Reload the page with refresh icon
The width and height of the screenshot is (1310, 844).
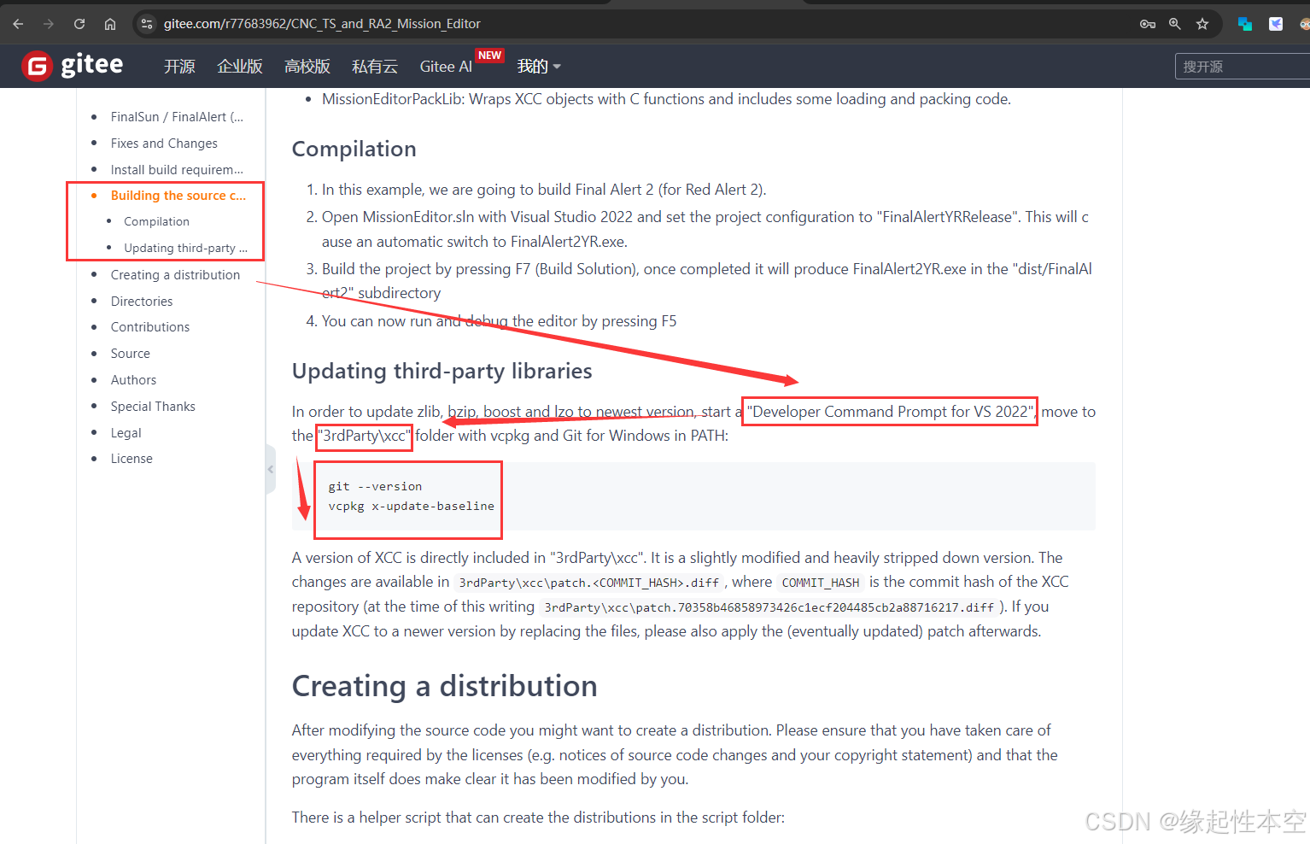pos(79,24)
